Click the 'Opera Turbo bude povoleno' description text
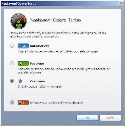 pyautogui.click(x=58, y=51)
